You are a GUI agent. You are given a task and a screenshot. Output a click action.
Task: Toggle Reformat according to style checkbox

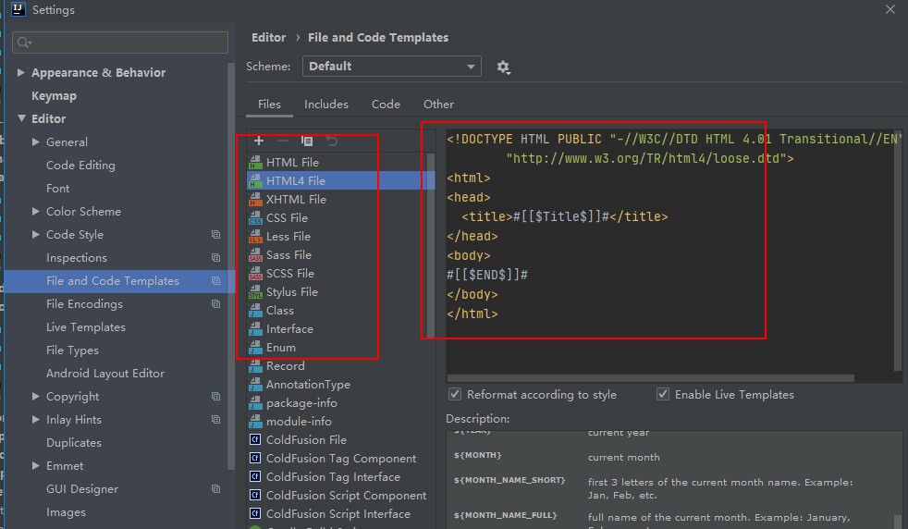pos(455,395)
